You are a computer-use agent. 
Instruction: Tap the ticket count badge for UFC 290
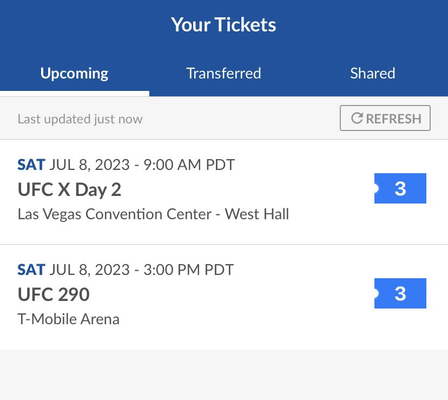(400, 293)
